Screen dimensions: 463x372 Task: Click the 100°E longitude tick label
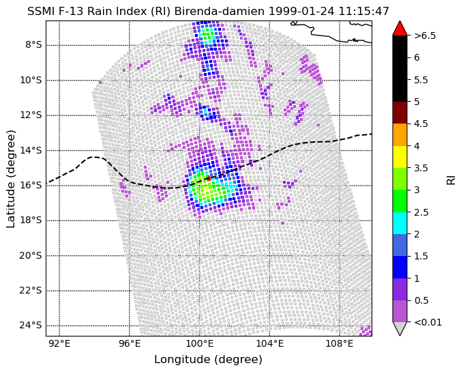(200, 344)
